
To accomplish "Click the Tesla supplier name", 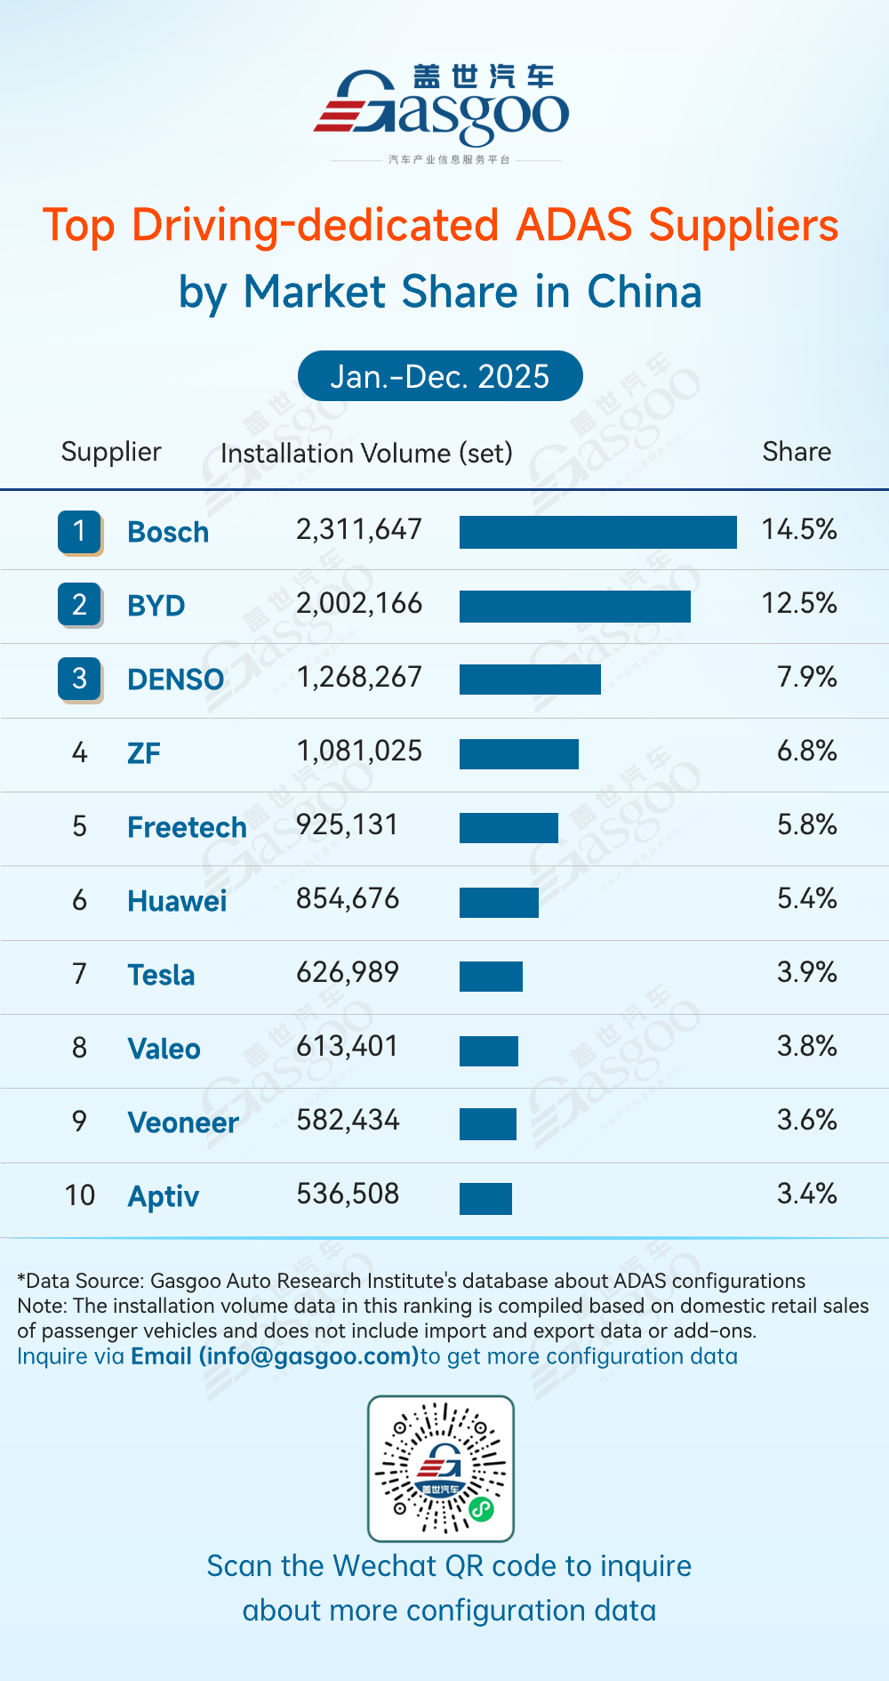I will click(161, 975).
